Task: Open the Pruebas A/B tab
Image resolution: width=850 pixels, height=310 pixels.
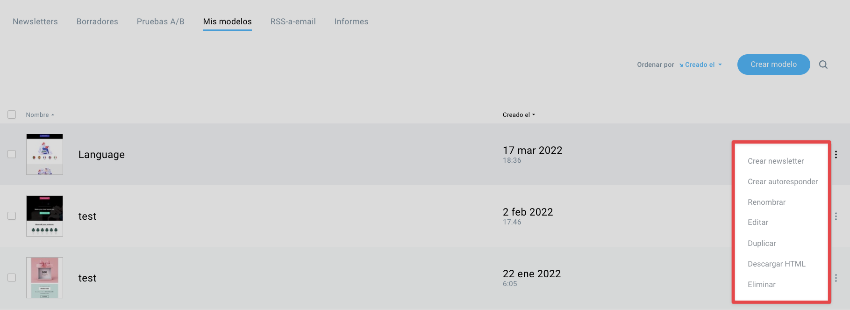Action: [x=160, y=22]
